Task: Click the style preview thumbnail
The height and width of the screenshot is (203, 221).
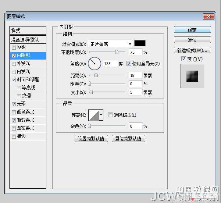Action: click(192, 76)
